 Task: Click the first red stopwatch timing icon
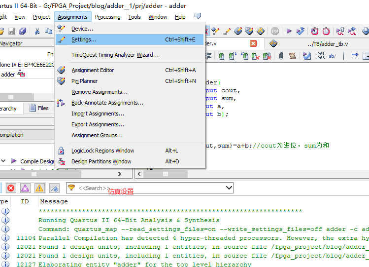(x=314, y=31)
